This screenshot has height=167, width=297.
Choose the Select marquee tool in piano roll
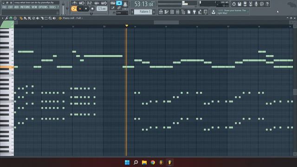click(x=46, y=18)
